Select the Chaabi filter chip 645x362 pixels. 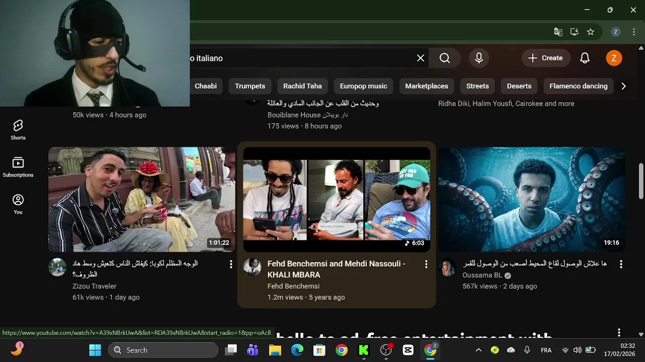coord(206,86)
